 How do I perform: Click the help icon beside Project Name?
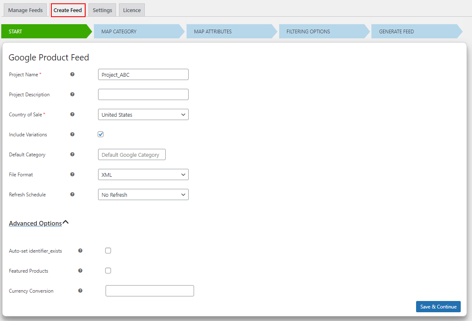[72, 74]
